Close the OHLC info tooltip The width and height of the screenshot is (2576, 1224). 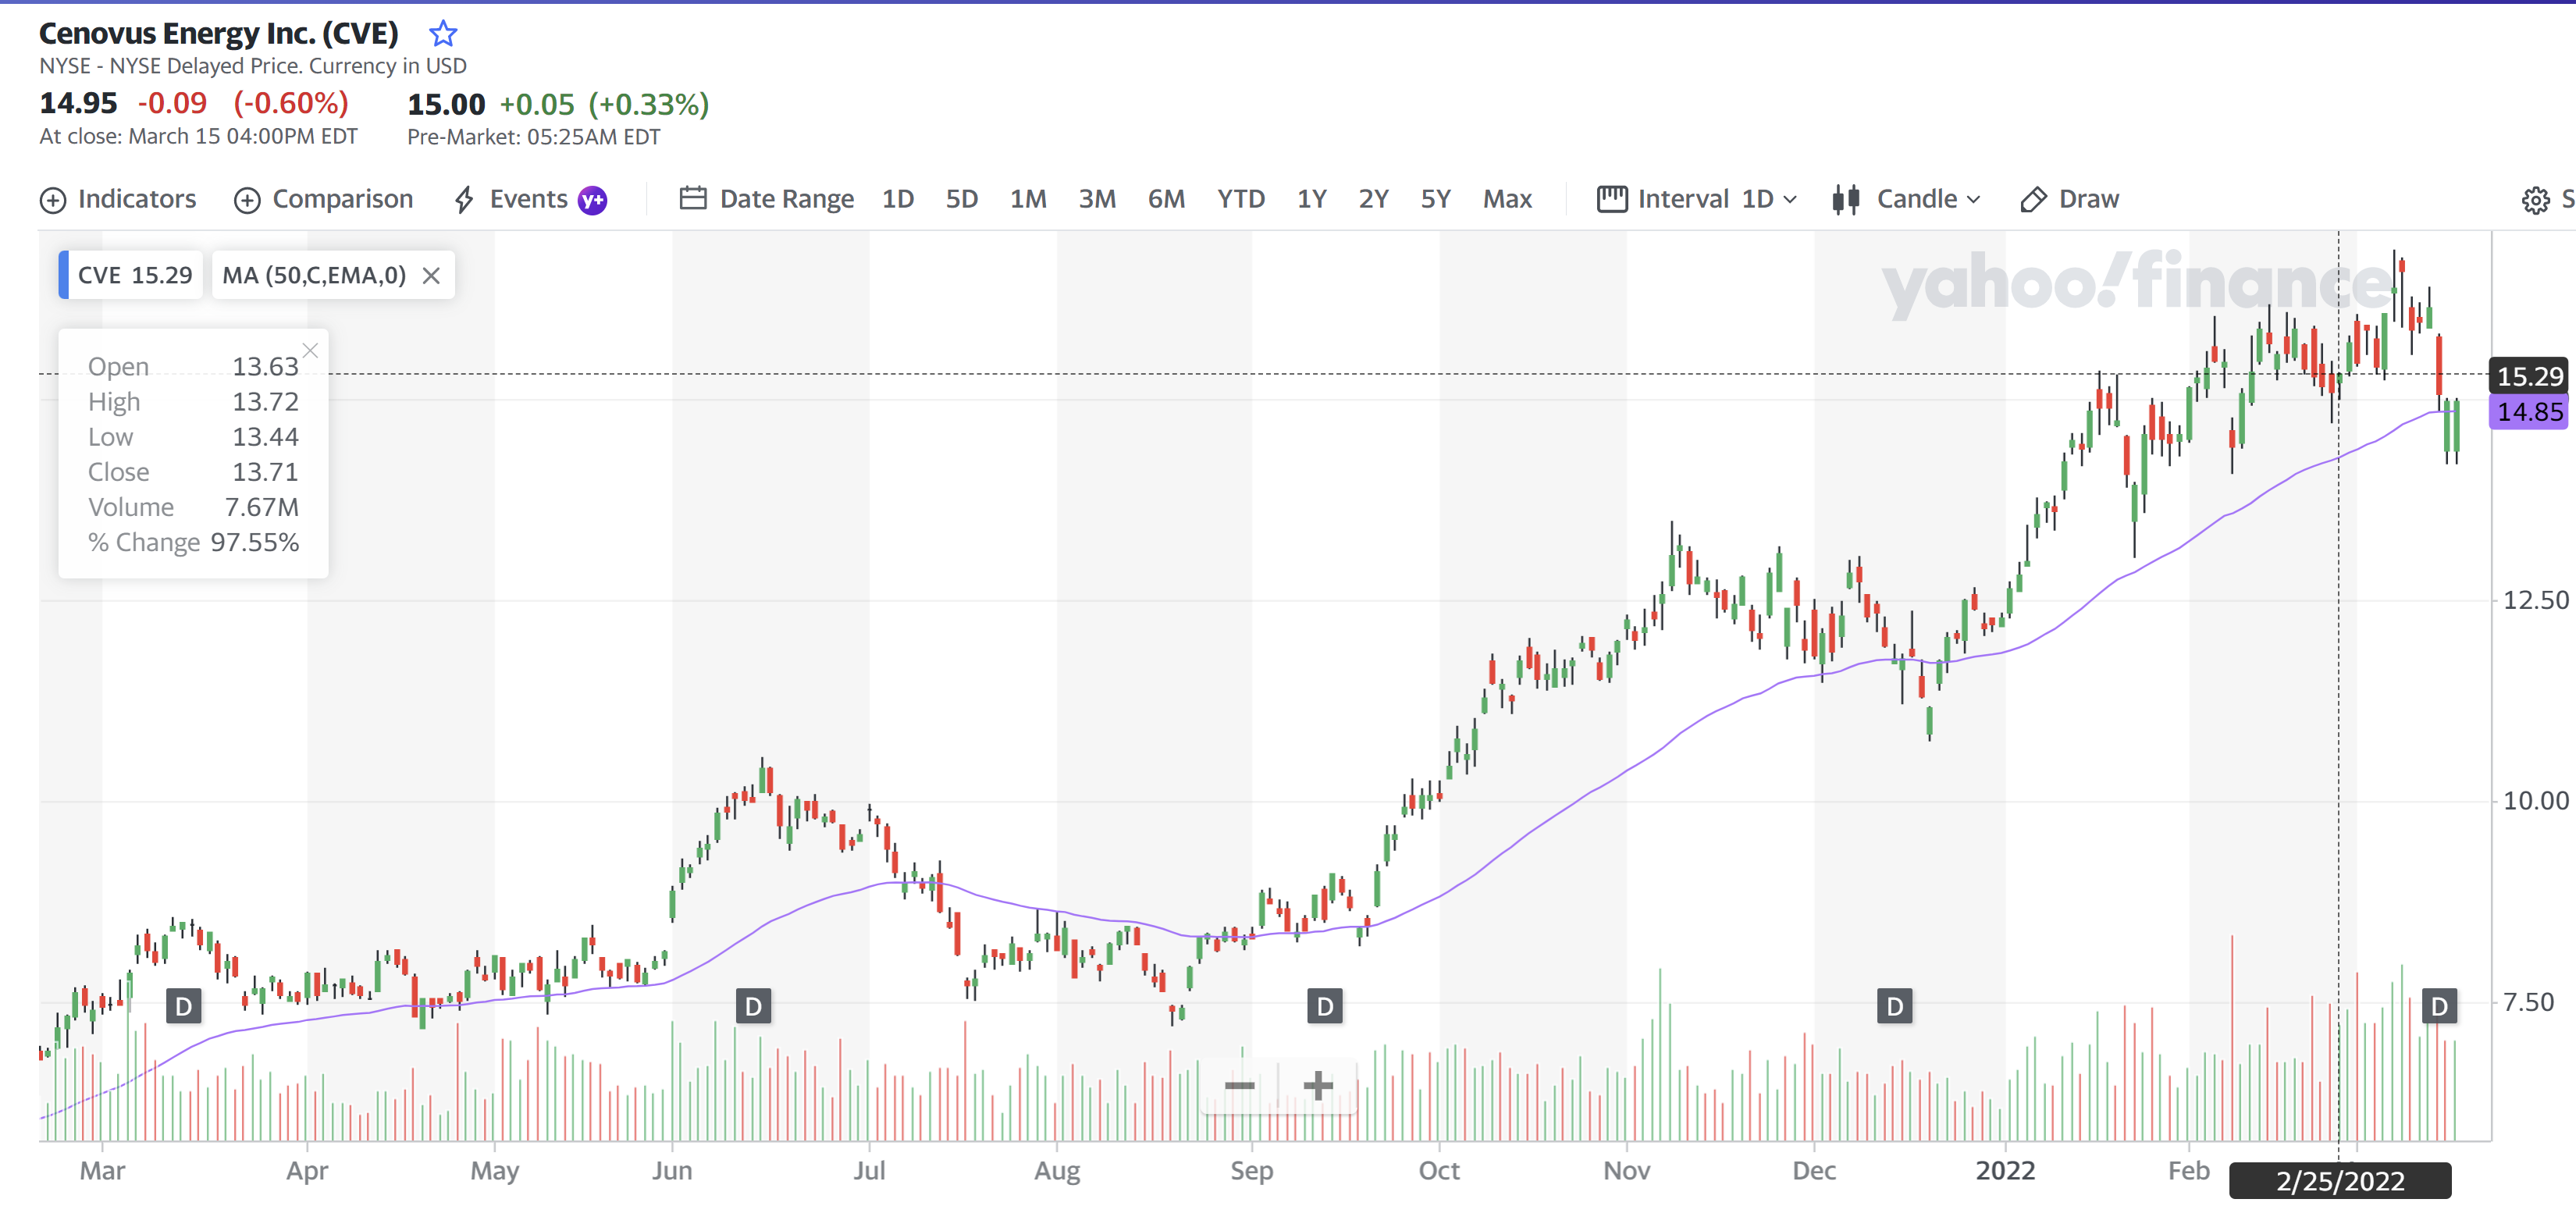(x=310, y=350)
